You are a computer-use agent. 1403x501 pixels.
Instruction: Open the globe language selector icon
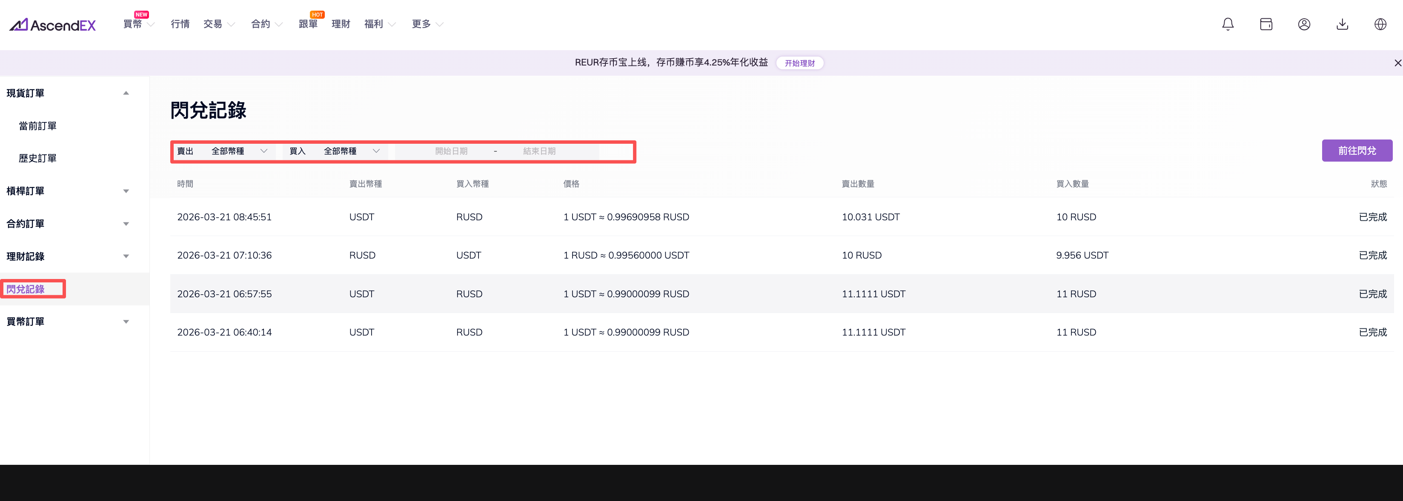pos(1380,24)
